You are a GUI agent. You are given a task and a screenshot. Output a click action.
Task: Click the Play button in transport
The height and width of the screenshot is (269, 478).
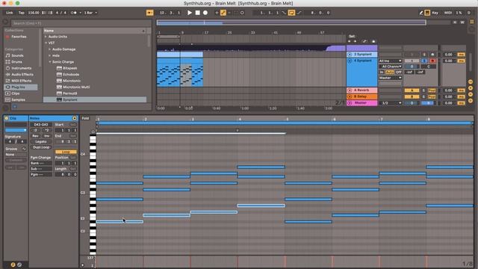190,13
